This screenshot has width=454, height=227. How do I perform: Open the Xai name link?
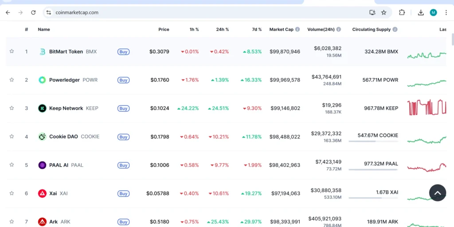pyautogui.click(x=53, y=193)
